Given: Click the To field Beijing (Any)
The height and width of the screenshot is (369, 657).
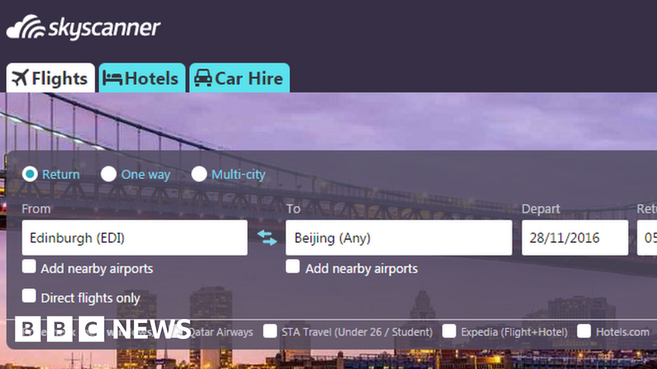Looking at the screenshot, I should (398, 238).
